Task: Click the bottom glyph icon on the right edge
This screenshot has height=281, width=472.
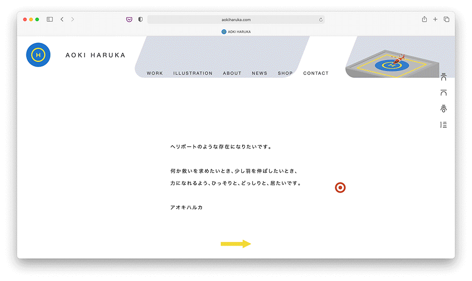Action: [443, 125]
